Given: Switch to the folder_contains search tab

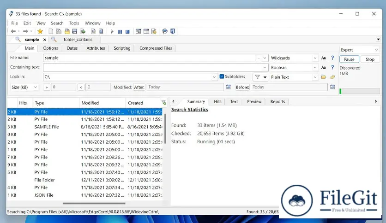Looking at the screenshot, I should click(x=78, y=40).
